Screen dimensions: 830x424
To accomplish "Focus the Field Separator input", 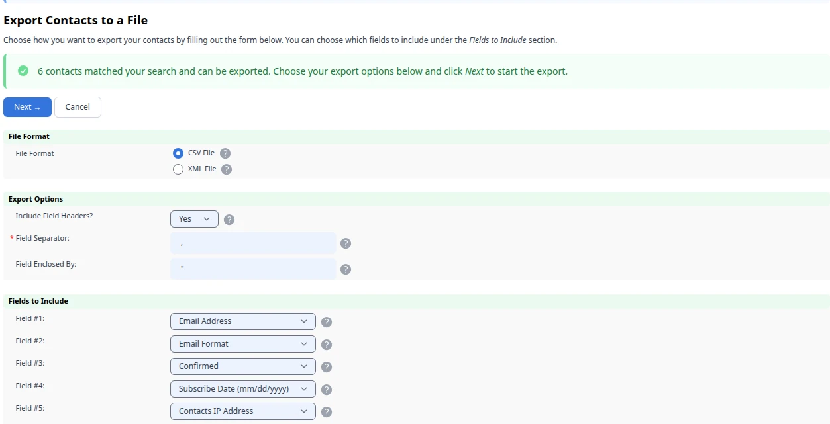I will click(x=253, y=243).
